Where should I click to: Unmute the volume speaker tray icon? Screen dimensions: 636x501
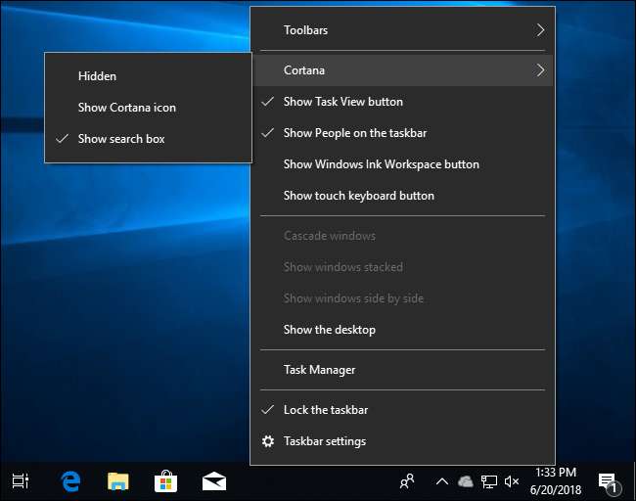[x=511, y=481]
